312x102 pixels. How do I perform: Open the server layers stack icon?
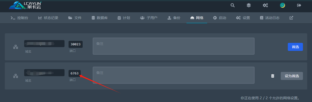(x=249, y=5)
